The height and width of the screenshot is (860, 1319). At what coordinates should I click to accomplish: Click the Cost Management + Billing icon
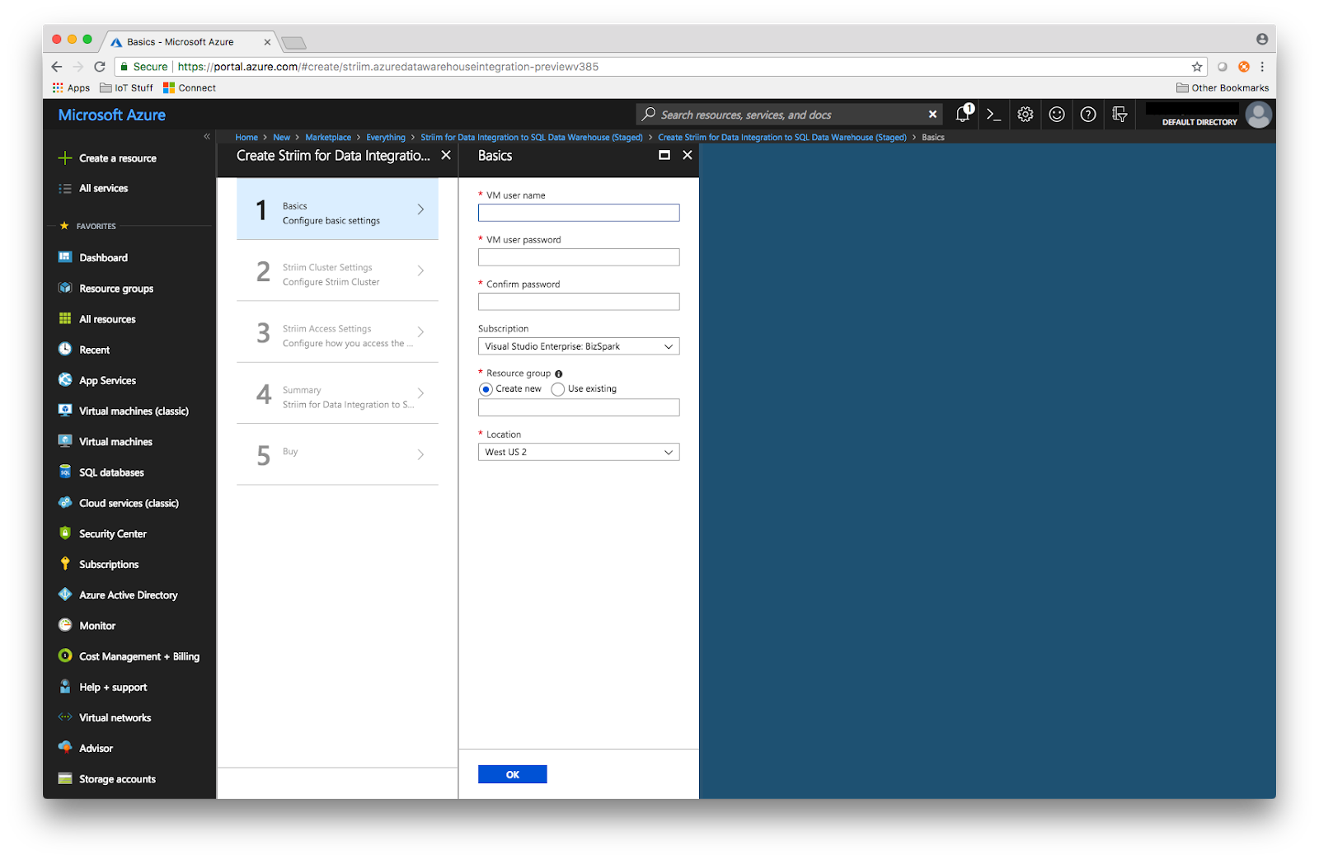coord(65,656)
